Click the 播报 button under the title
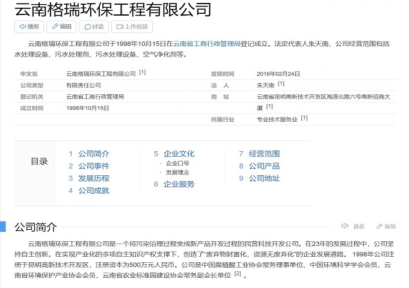Viewport: 409px width, 288px height. 29,27
